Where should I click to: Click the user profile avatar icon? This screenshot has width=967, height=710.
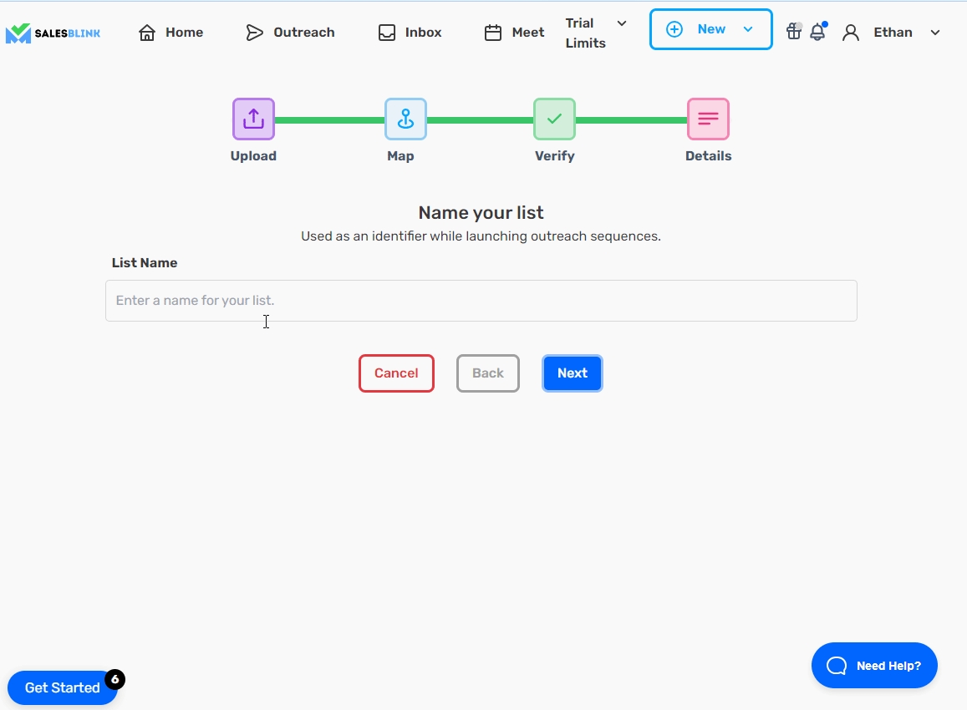(851, 33)
